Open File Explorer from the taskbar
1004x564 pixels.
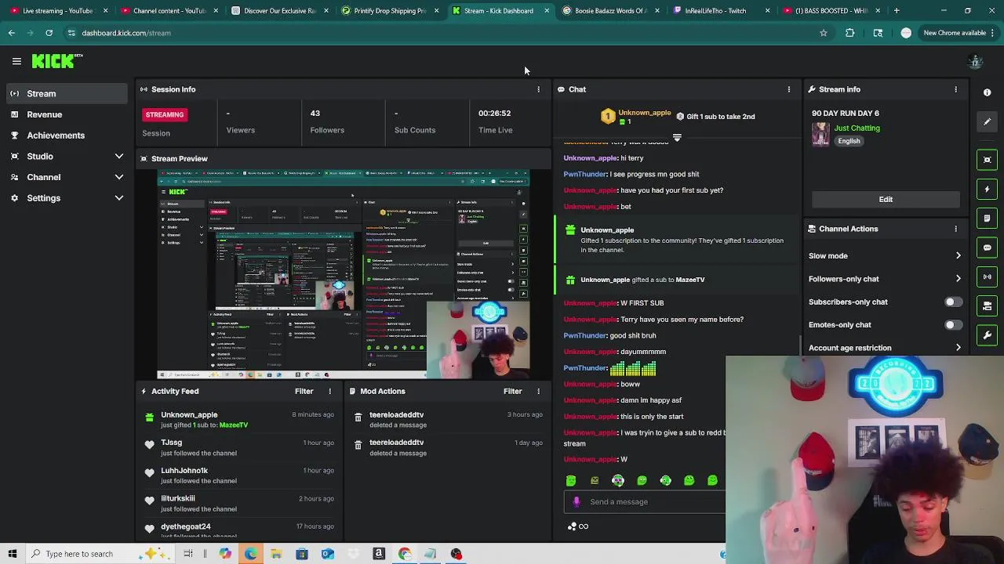click(276, 554)
